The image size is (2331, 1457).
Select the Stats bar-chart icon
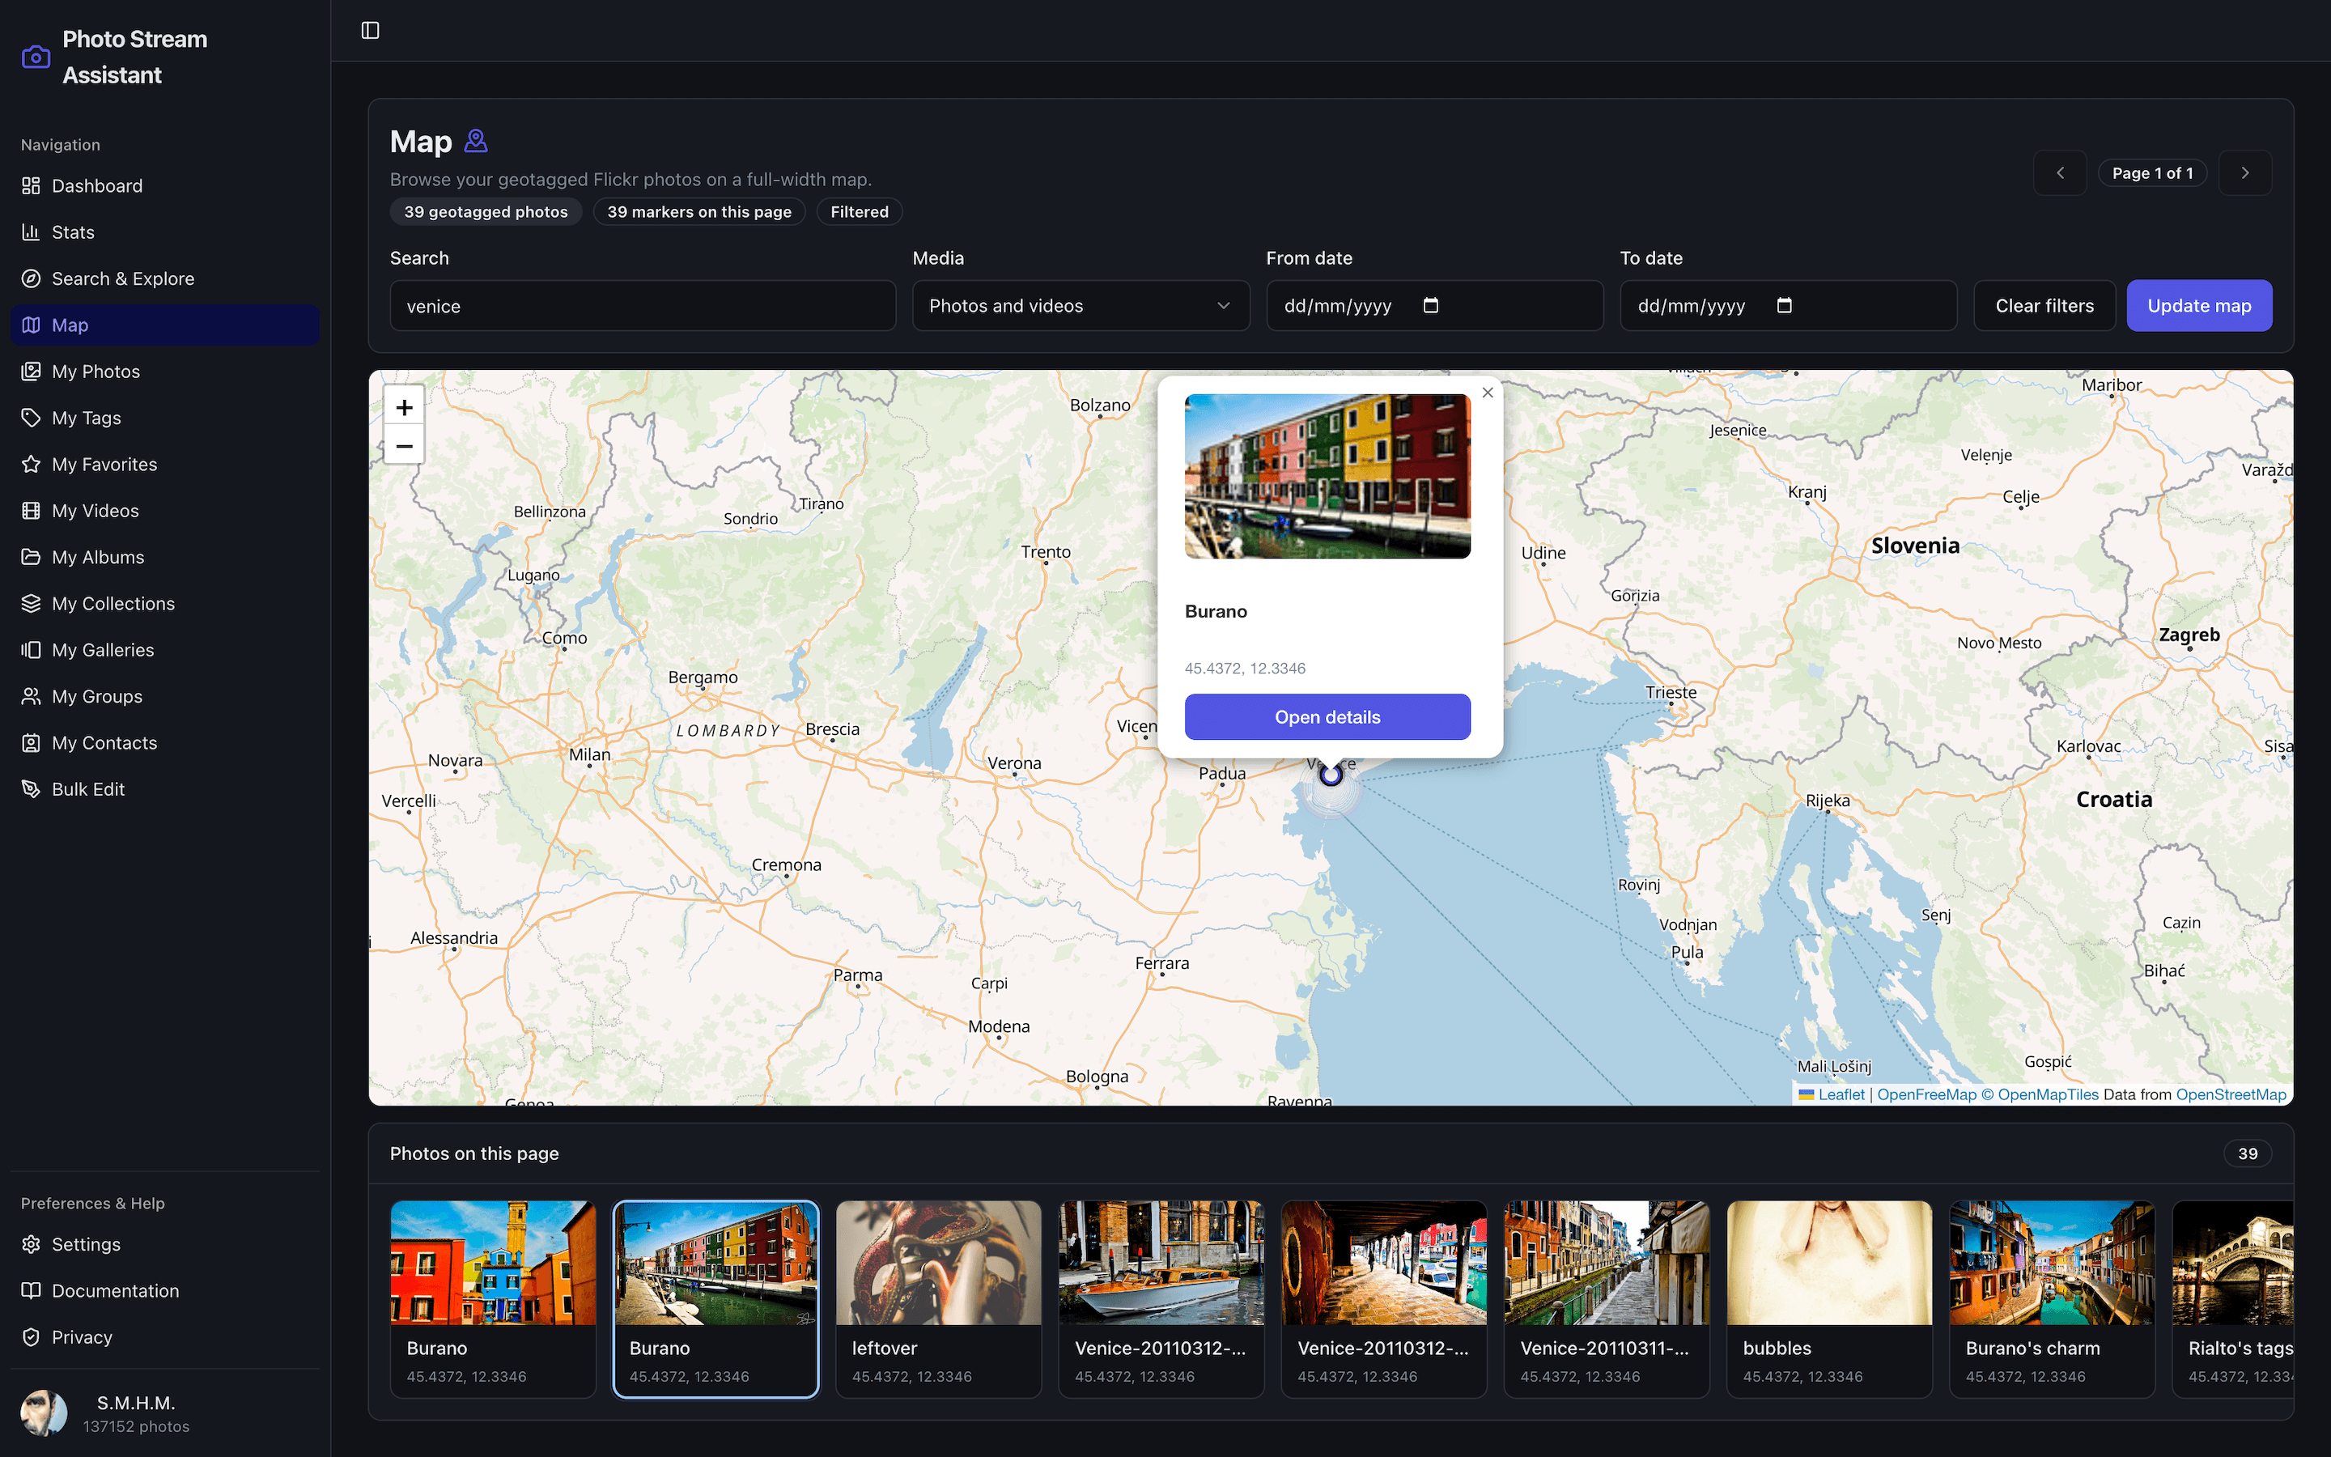pos(32,232)
